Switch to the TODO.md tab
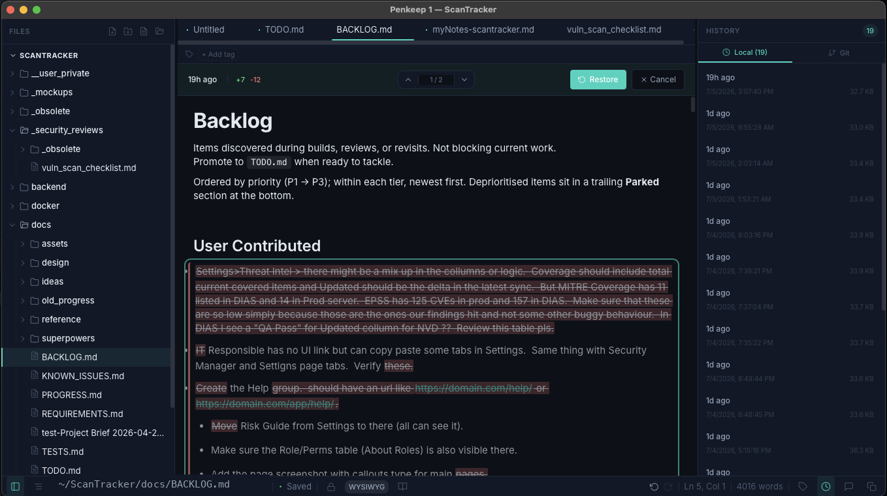This screenshot has height=496, width=887. [284, 29]
